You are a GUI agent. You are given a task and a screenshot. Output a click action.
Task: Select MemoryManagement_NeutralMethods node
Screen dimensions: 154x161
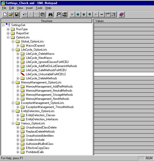click(49, 91)
